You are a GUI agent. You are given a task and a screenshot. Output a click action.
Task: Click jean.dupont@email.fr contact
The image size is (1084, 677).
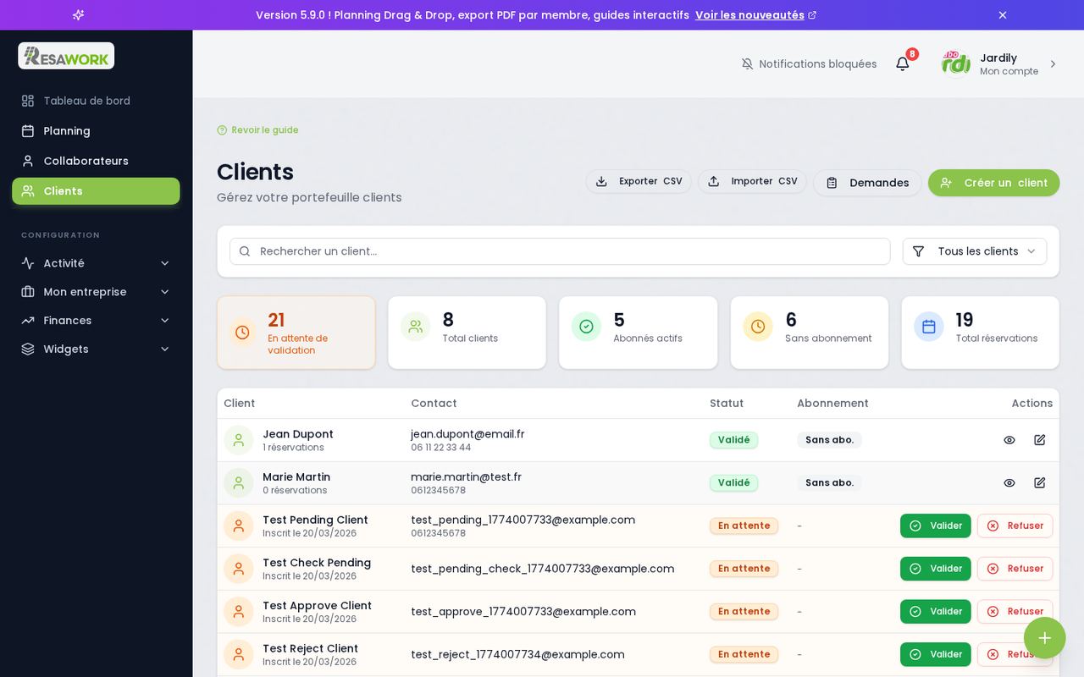click(x=467, y=434)
